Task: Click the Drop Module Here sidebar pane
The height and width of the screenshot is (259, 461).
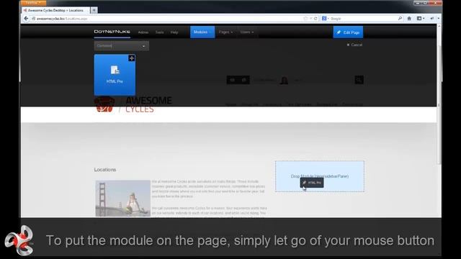Action: click(320, 176)
